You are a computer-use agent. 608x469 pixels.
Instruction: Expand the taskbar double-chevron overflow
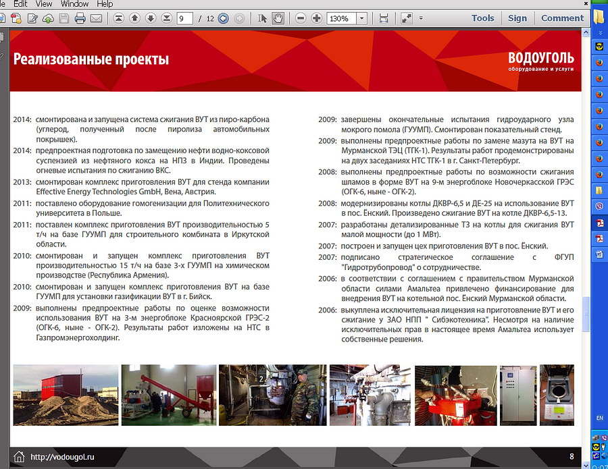tap(599, 33)
